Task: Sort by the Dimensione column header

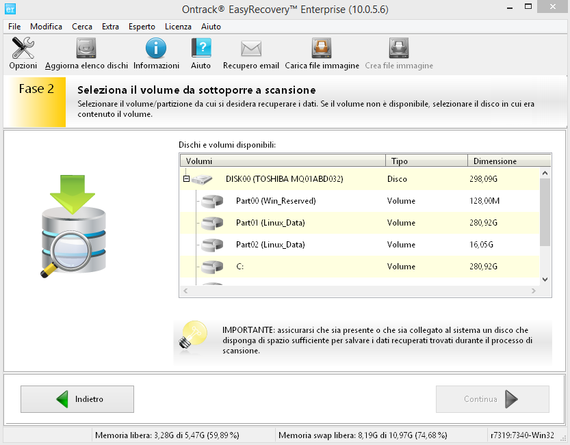Action: coord(509,161)
